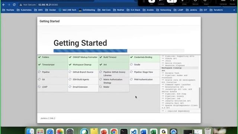
Task: Open the GIT bookmark folder
Action: tap(203, 10)
